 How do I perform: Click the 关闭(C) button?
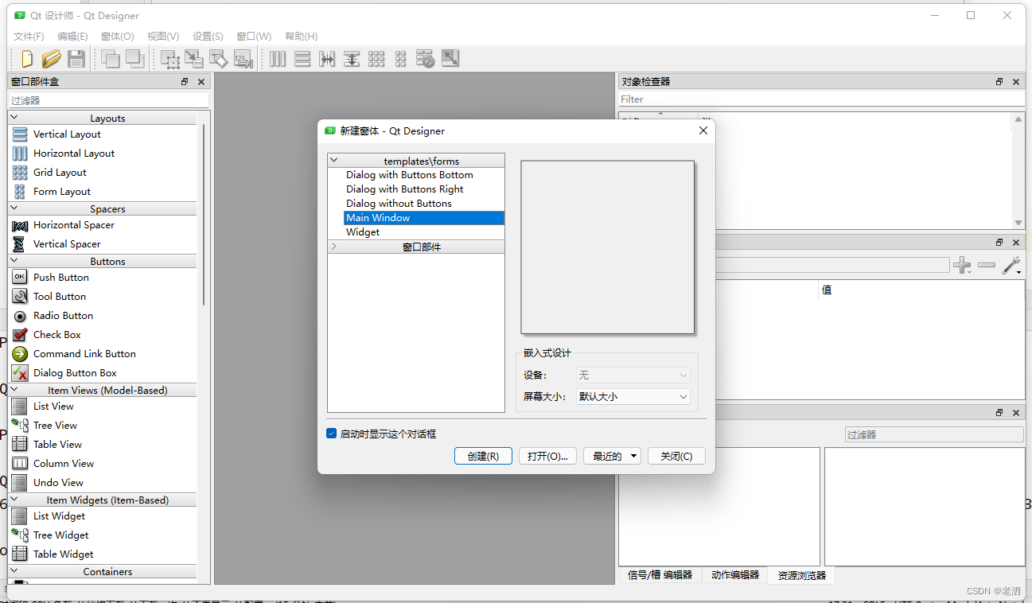676,456
